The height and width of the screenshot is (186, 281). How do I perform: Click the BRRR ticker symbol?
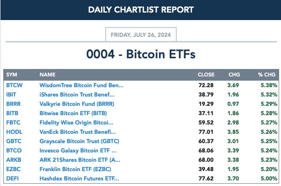pyautogui.click(x=14, y=104)
